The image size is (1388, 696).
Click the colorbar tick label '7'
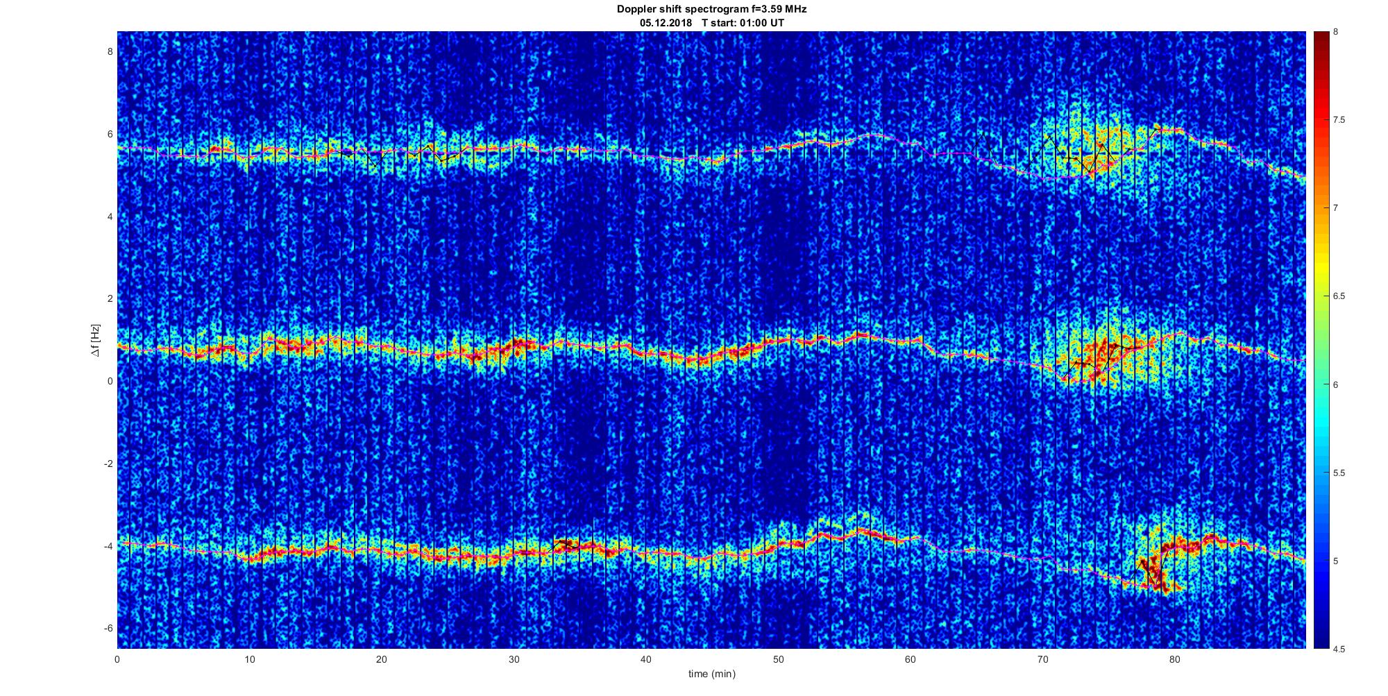click(1336, 208)
